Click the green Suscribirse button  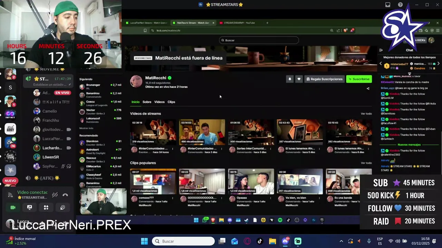coord(359,79)
